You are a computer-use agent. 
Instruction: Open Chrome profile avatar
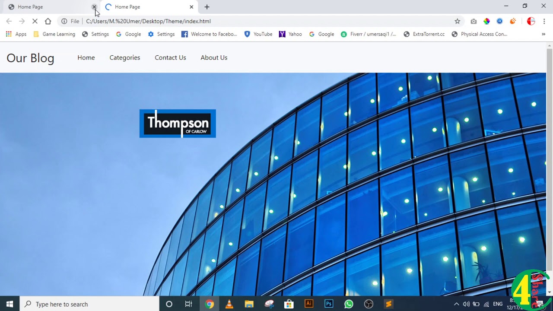coord(531,21)
